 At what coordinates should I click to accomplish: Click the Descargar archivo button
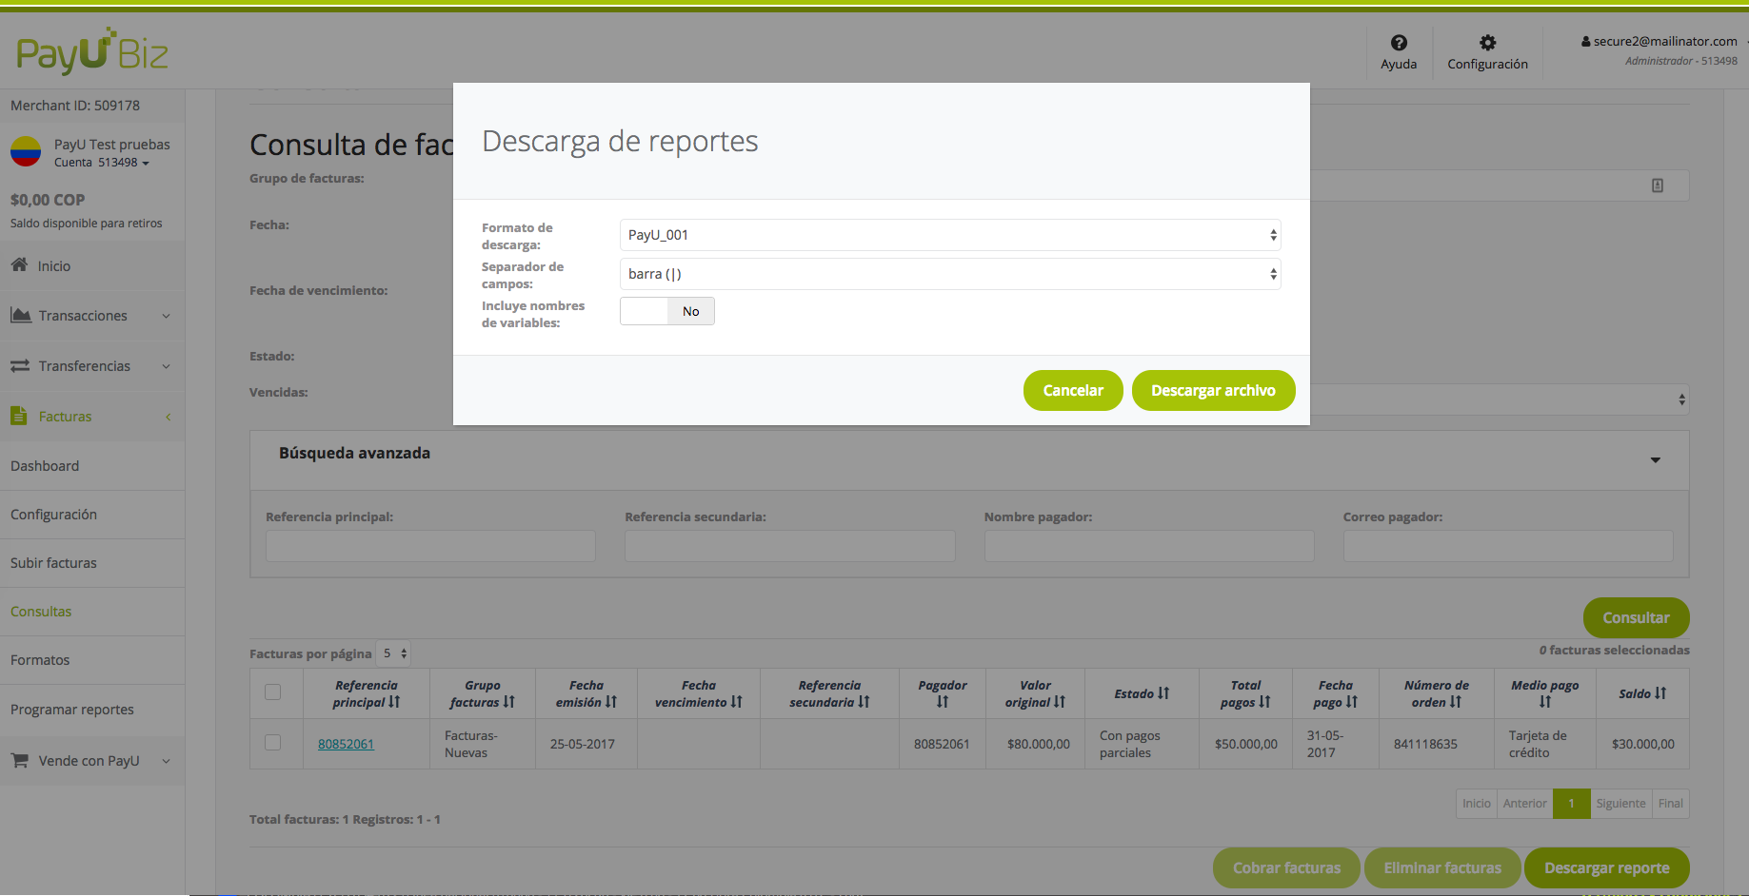[1213, 390]
